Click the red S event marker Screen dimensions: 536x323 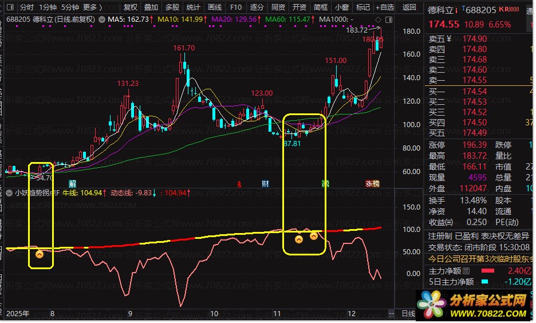pos(239,184)
